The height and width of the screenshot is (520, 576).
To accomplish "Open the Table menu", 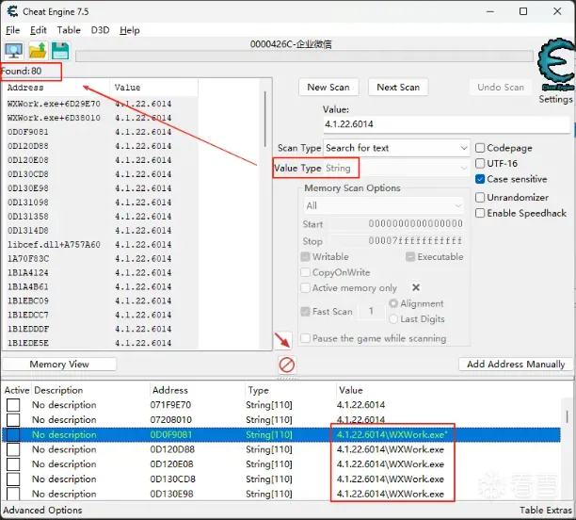I will (69, 30).
